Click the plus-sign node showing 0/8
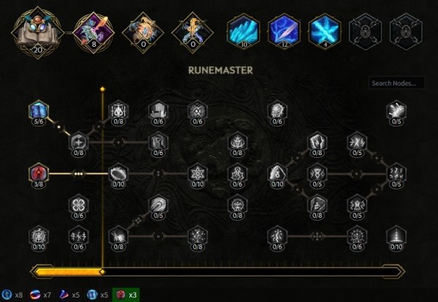The width and height of the screenshot is (438, 302). [x=79, y=143]
